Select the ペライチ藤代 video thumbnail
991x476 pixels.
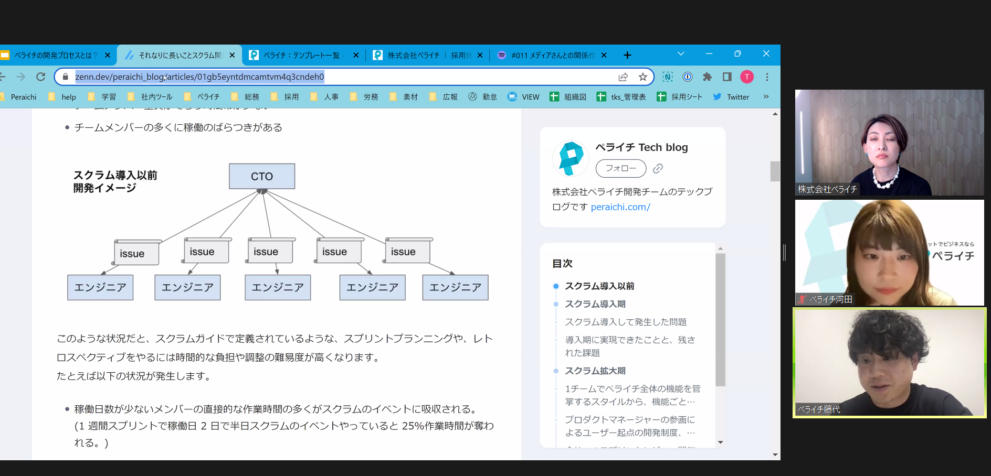(x=889, y=363)
